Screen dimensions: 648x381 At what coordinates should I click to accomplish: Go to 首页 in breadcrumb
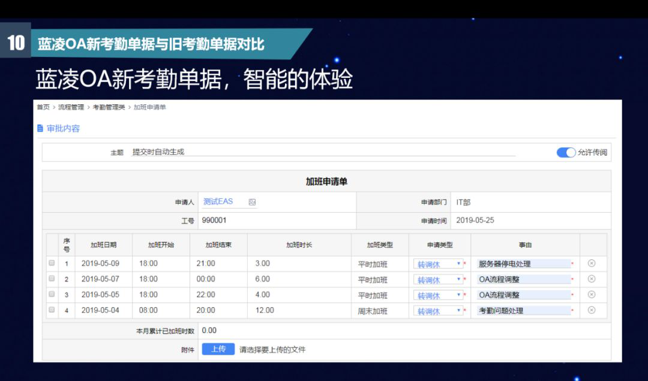click(x=43, y=107)
